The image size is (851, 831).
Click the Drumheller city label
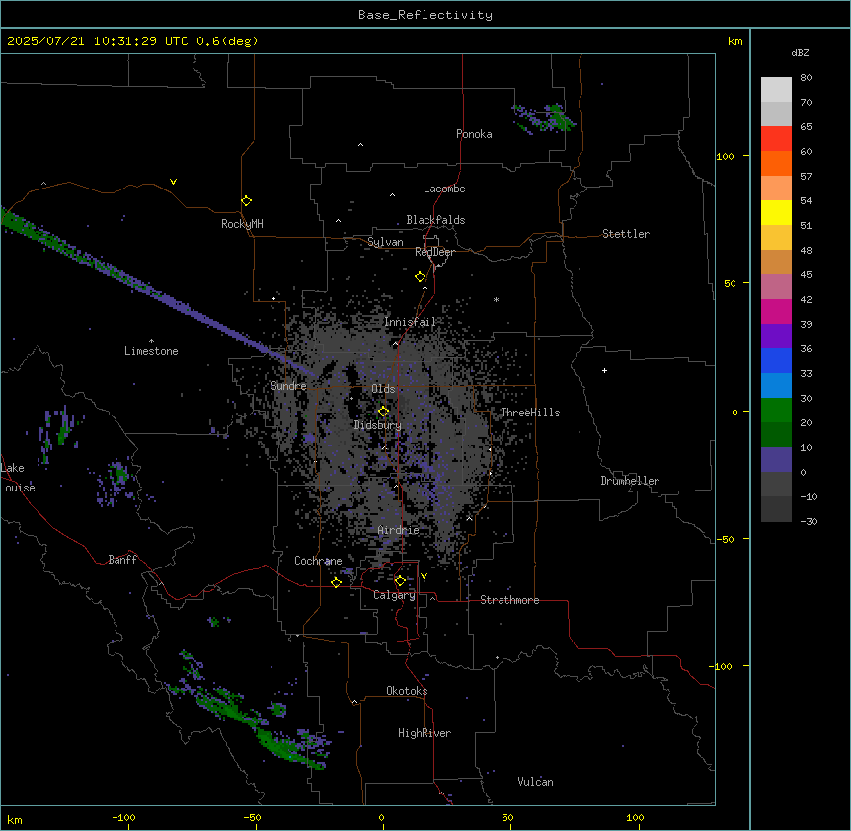(x=630, y=481)
